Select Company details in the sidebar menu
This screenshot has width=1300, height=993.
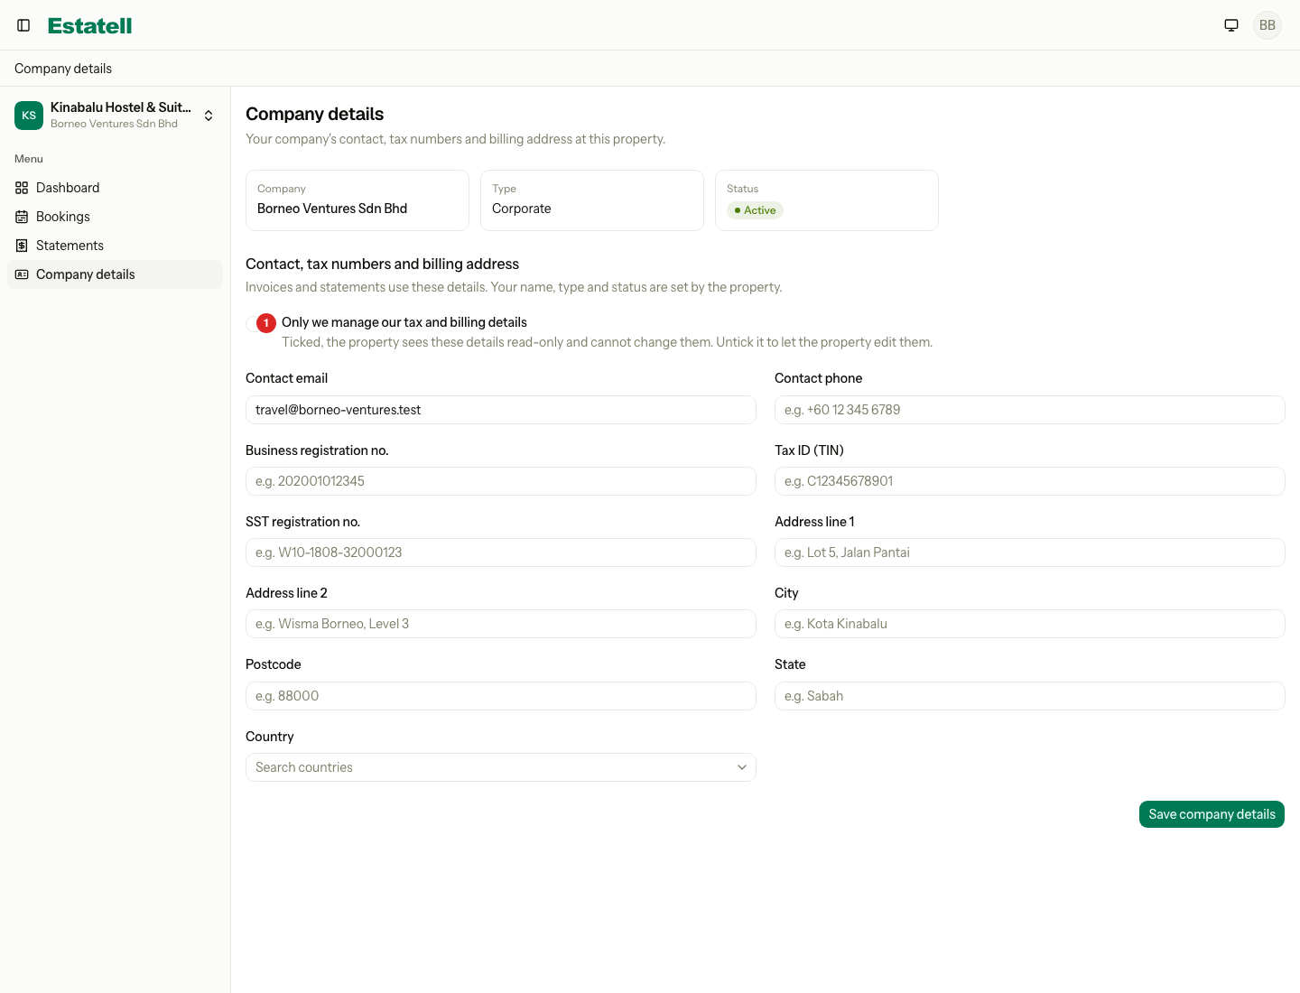115,274
